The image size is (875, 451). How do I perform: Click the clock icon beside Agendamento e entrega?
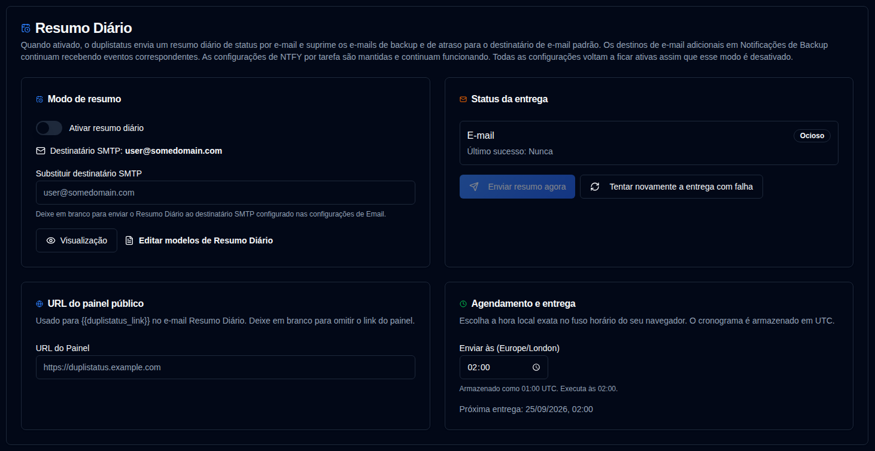[463, 304]
